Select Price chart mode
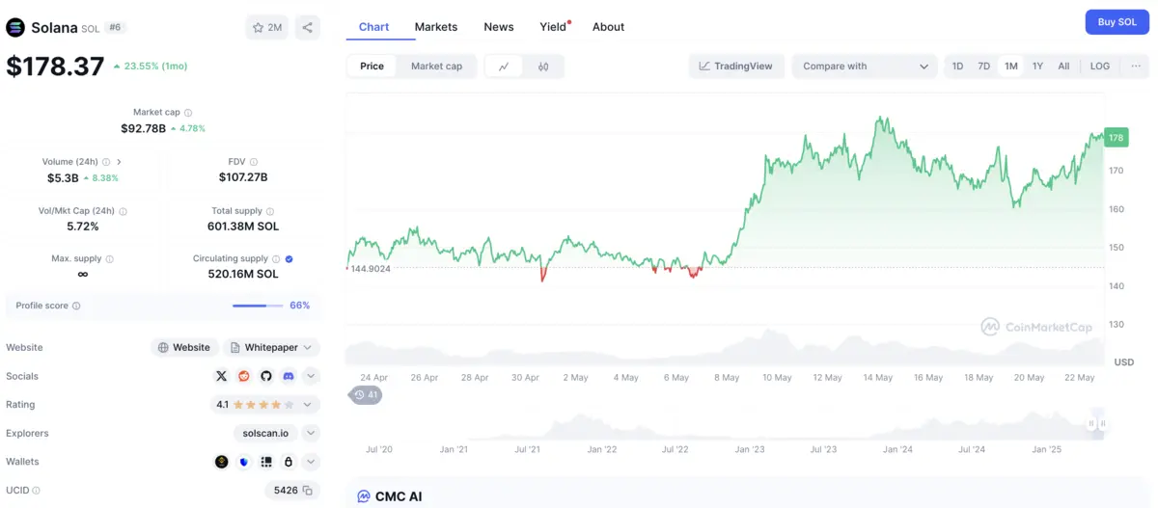This screenshot has width=1158, height=508. (x=372, y=67)
